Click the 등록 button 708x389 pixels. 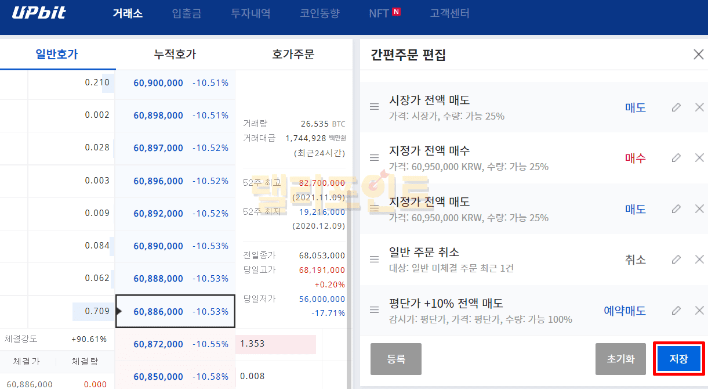click(x=395, y=359)
